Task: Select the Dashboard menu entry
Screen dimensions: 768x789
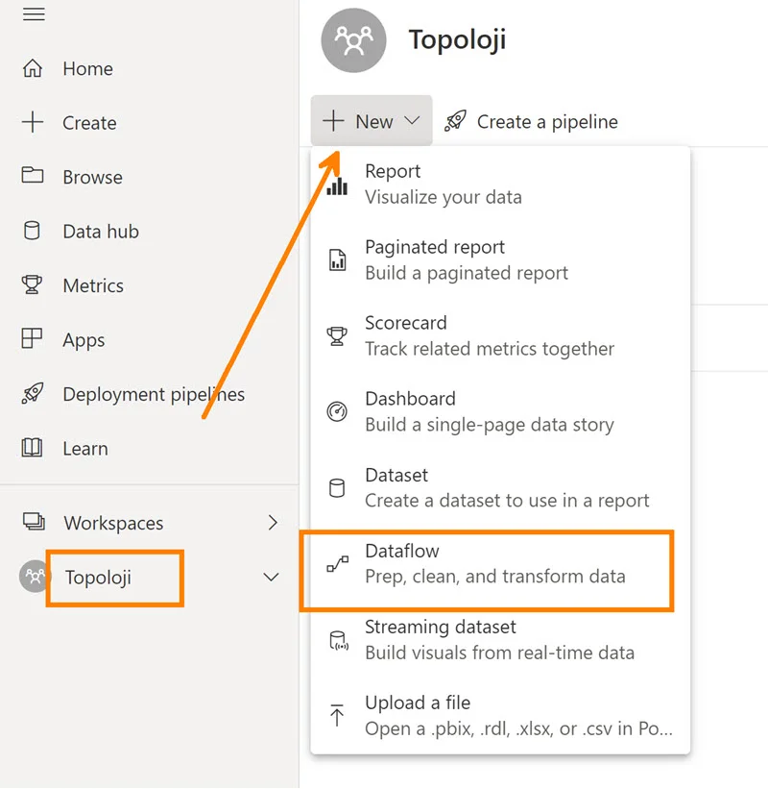Action: (500, 411)
